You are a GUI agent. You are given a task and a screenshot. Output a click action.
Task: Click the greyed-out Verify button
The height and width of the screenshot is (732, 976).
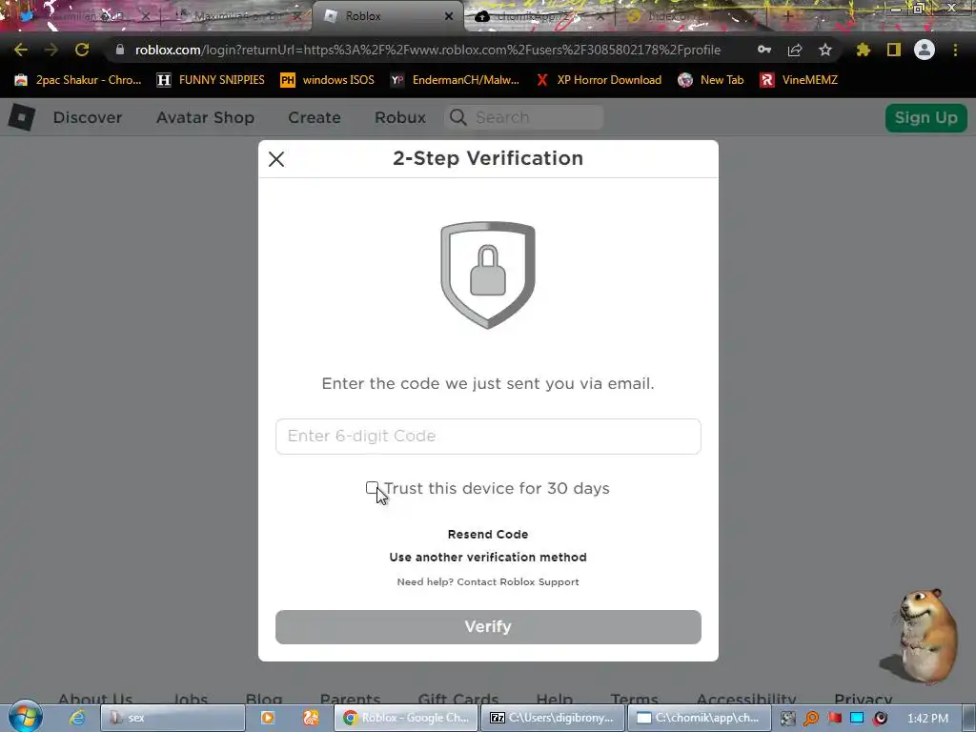(x=488, y=627)
